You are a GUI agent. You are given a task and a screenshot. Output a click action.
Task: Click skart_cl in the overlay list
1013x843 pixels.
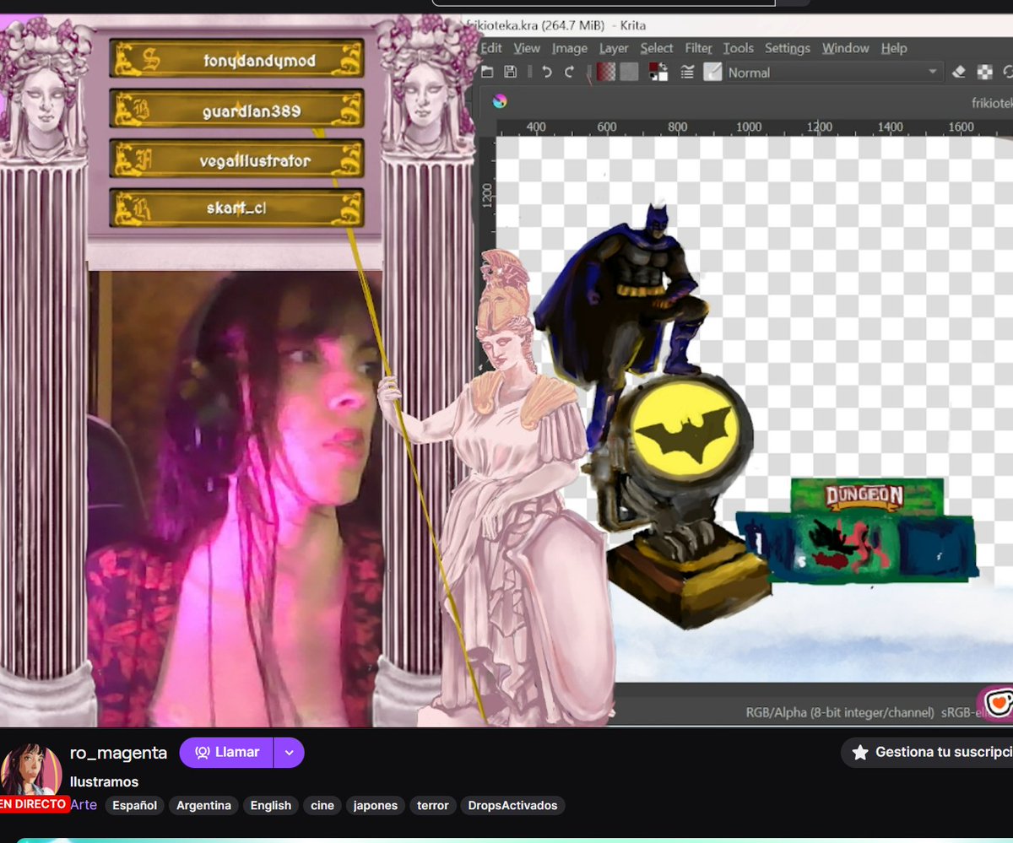coord(236,207)
